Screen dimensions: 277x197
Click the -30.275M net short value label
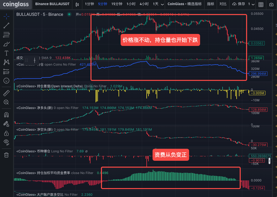258,145
